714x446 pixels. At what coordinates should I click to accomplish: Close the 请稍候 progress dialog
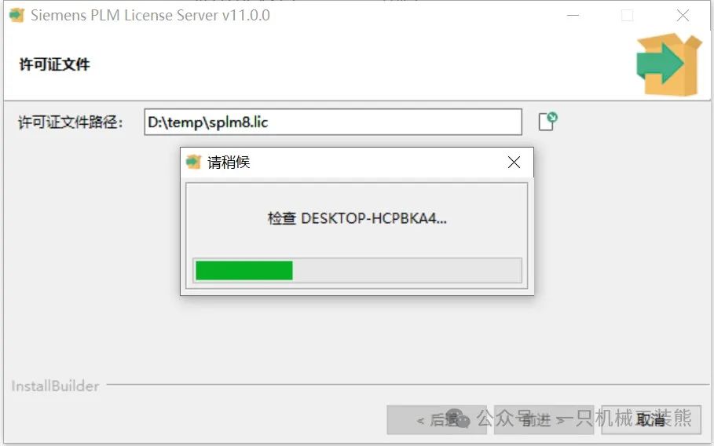tap(514, 162)
